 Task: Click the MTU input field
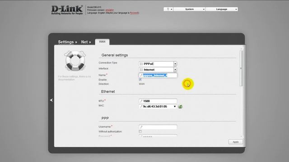tap(158, 101)
